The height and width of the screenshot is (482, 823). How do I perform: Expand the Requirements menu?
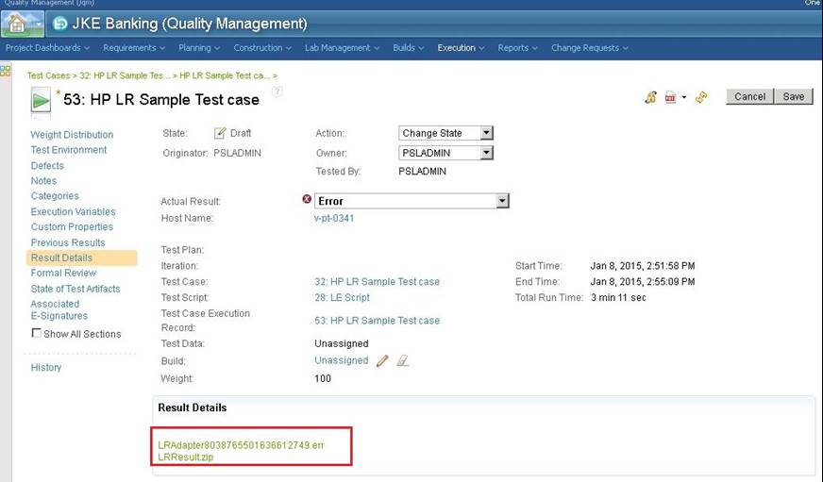(x=134, y=48)
